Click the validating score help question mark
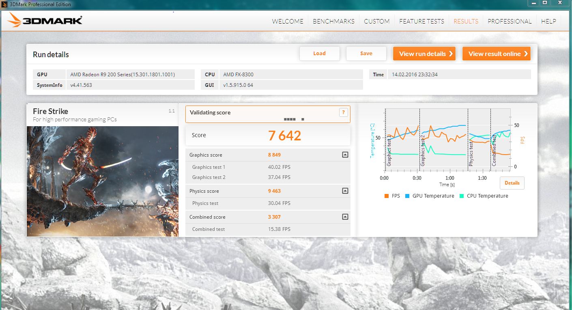The height and width of the screenshot is (310, 572). click(x=343, y=113)
